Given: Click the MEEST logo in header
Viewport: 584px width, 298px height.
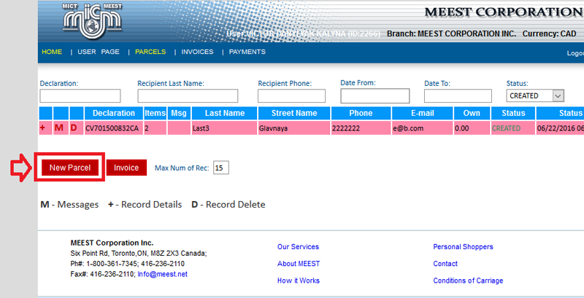Looking at the screenshot, I should pos(93,21).
